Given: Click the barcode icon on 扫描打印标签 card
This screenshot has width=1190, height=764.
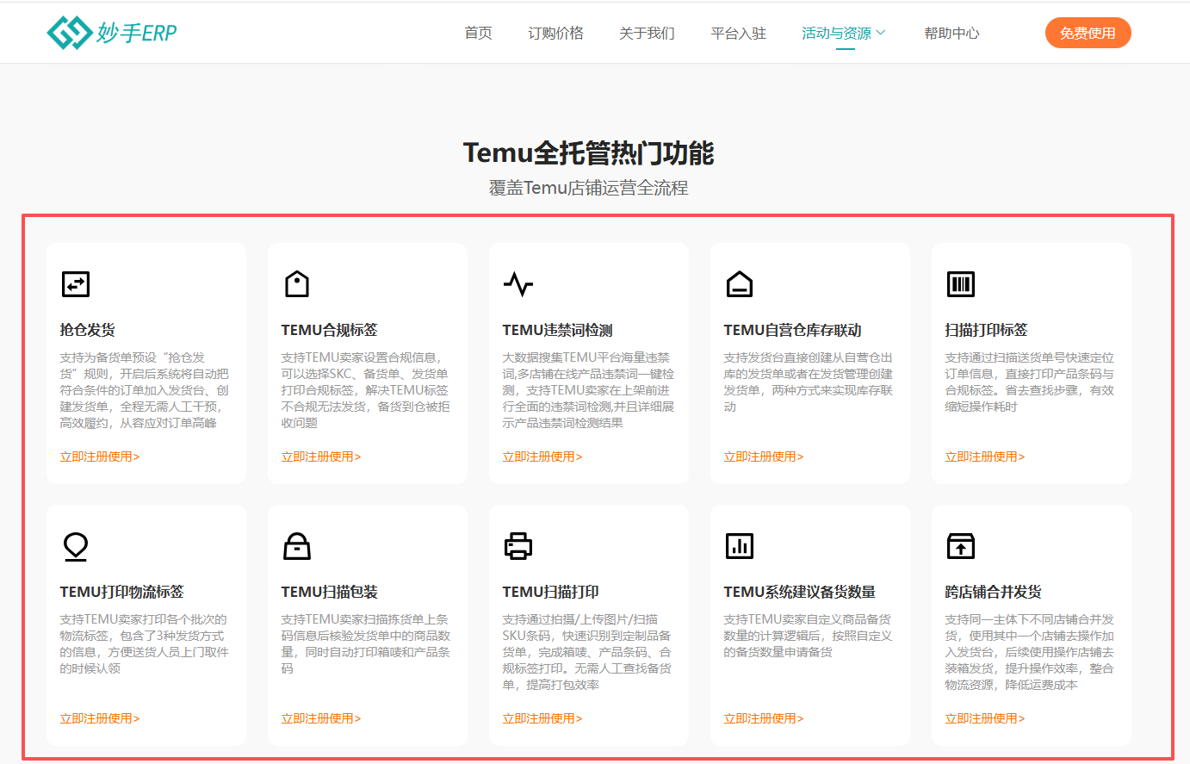Looking at the screenshot, I should (x=960, y=284).
